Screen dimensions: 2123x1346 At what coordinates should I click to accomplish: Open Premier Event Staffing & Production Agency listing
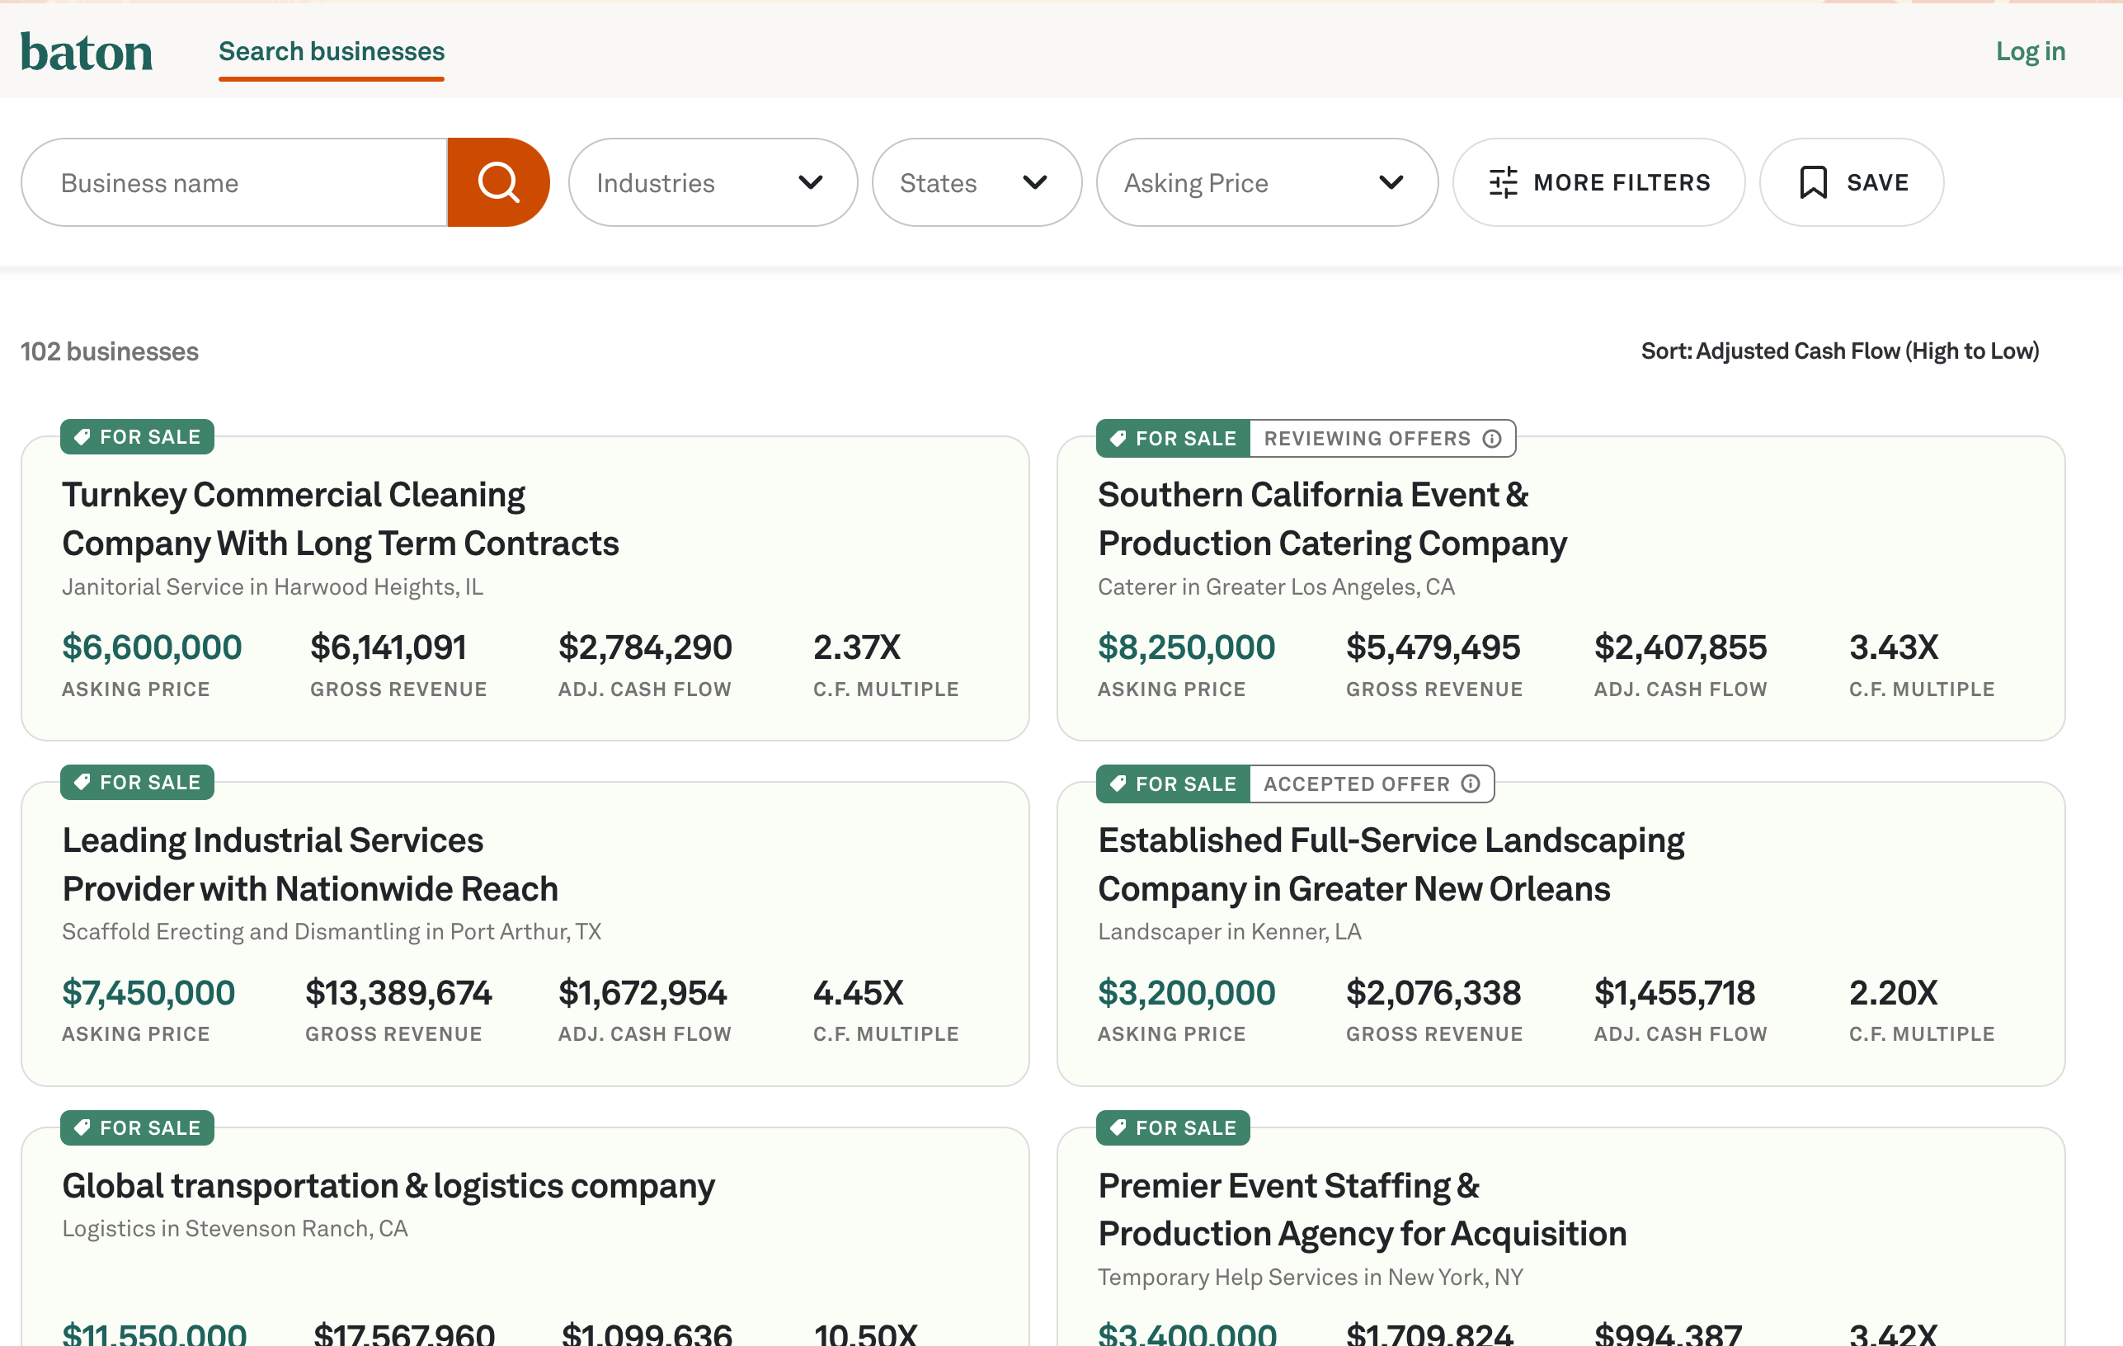(x=1363, y=1210)
